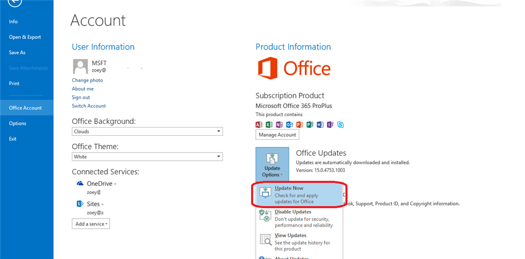The image size is (525, 259).
Task: Choose View Updates from the menu
Action: pyautogui.click(x=299, y=242)
